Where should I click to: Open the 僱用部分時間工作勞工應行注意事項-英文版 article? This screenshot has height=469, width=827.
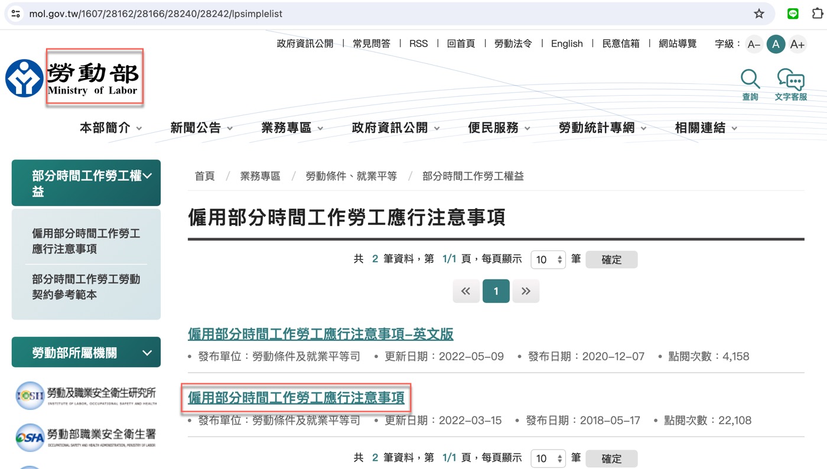click(x=321, y=334)
